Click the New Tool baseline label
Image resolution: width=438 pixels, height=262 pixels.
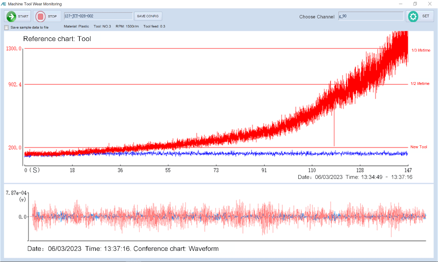coord(418,147)
